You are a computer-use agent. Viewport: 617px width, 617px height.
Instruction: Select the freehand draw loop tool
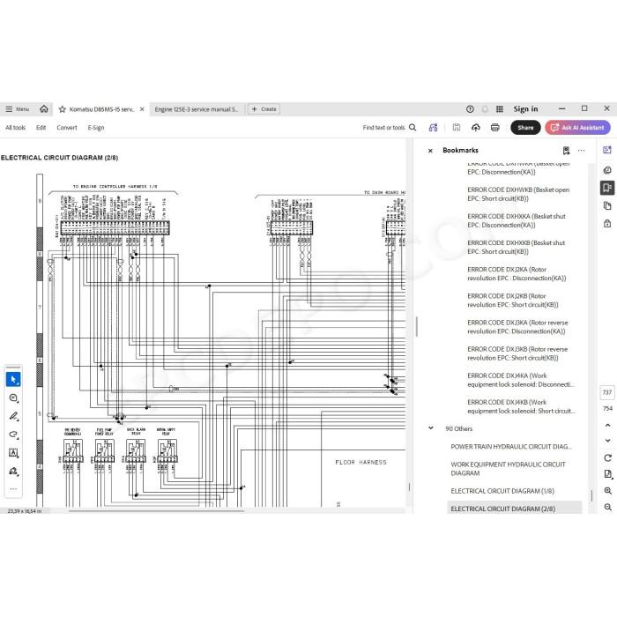pos(13,435)
